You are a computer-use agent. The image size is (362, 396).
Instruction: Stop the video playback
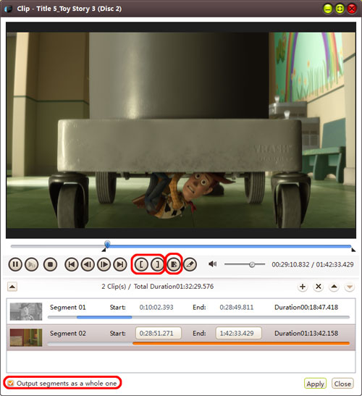tap(50, 264)
